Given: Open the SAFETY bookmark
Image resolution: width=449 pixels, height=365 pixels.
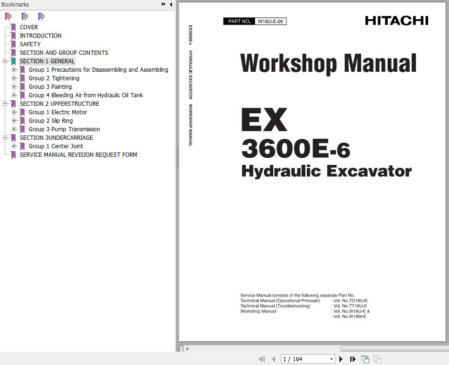Looking at the screenshot, I should point(30,44).
